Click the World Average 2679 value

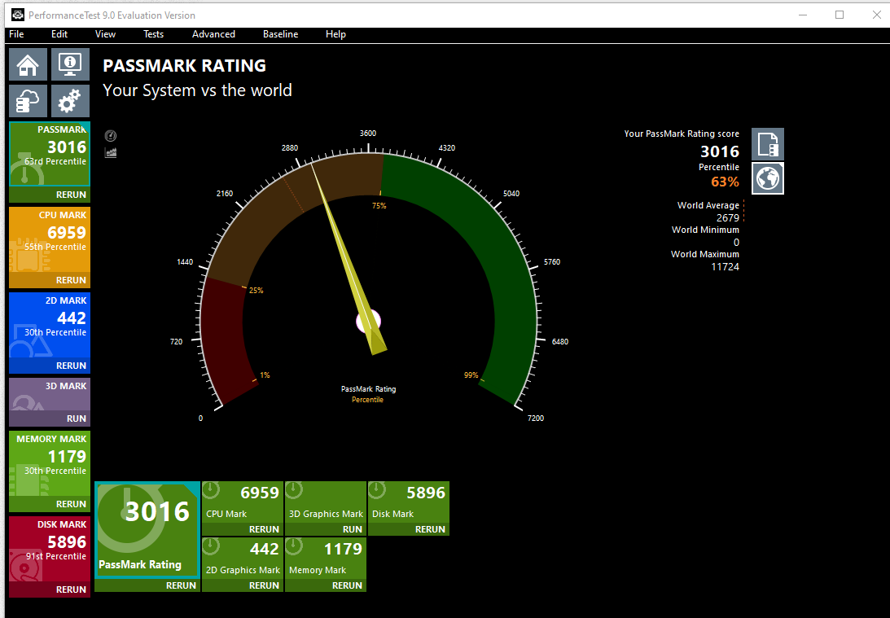click(728, 218)
